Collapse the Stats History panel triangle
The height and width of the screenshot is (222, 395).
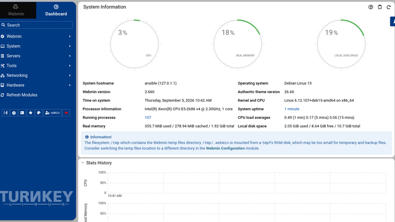[x=83, y=163]
